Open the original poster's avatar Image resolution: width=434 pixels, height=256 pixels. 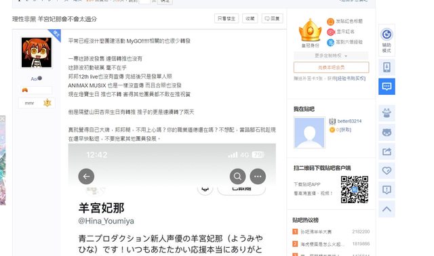tap(37, 53)
